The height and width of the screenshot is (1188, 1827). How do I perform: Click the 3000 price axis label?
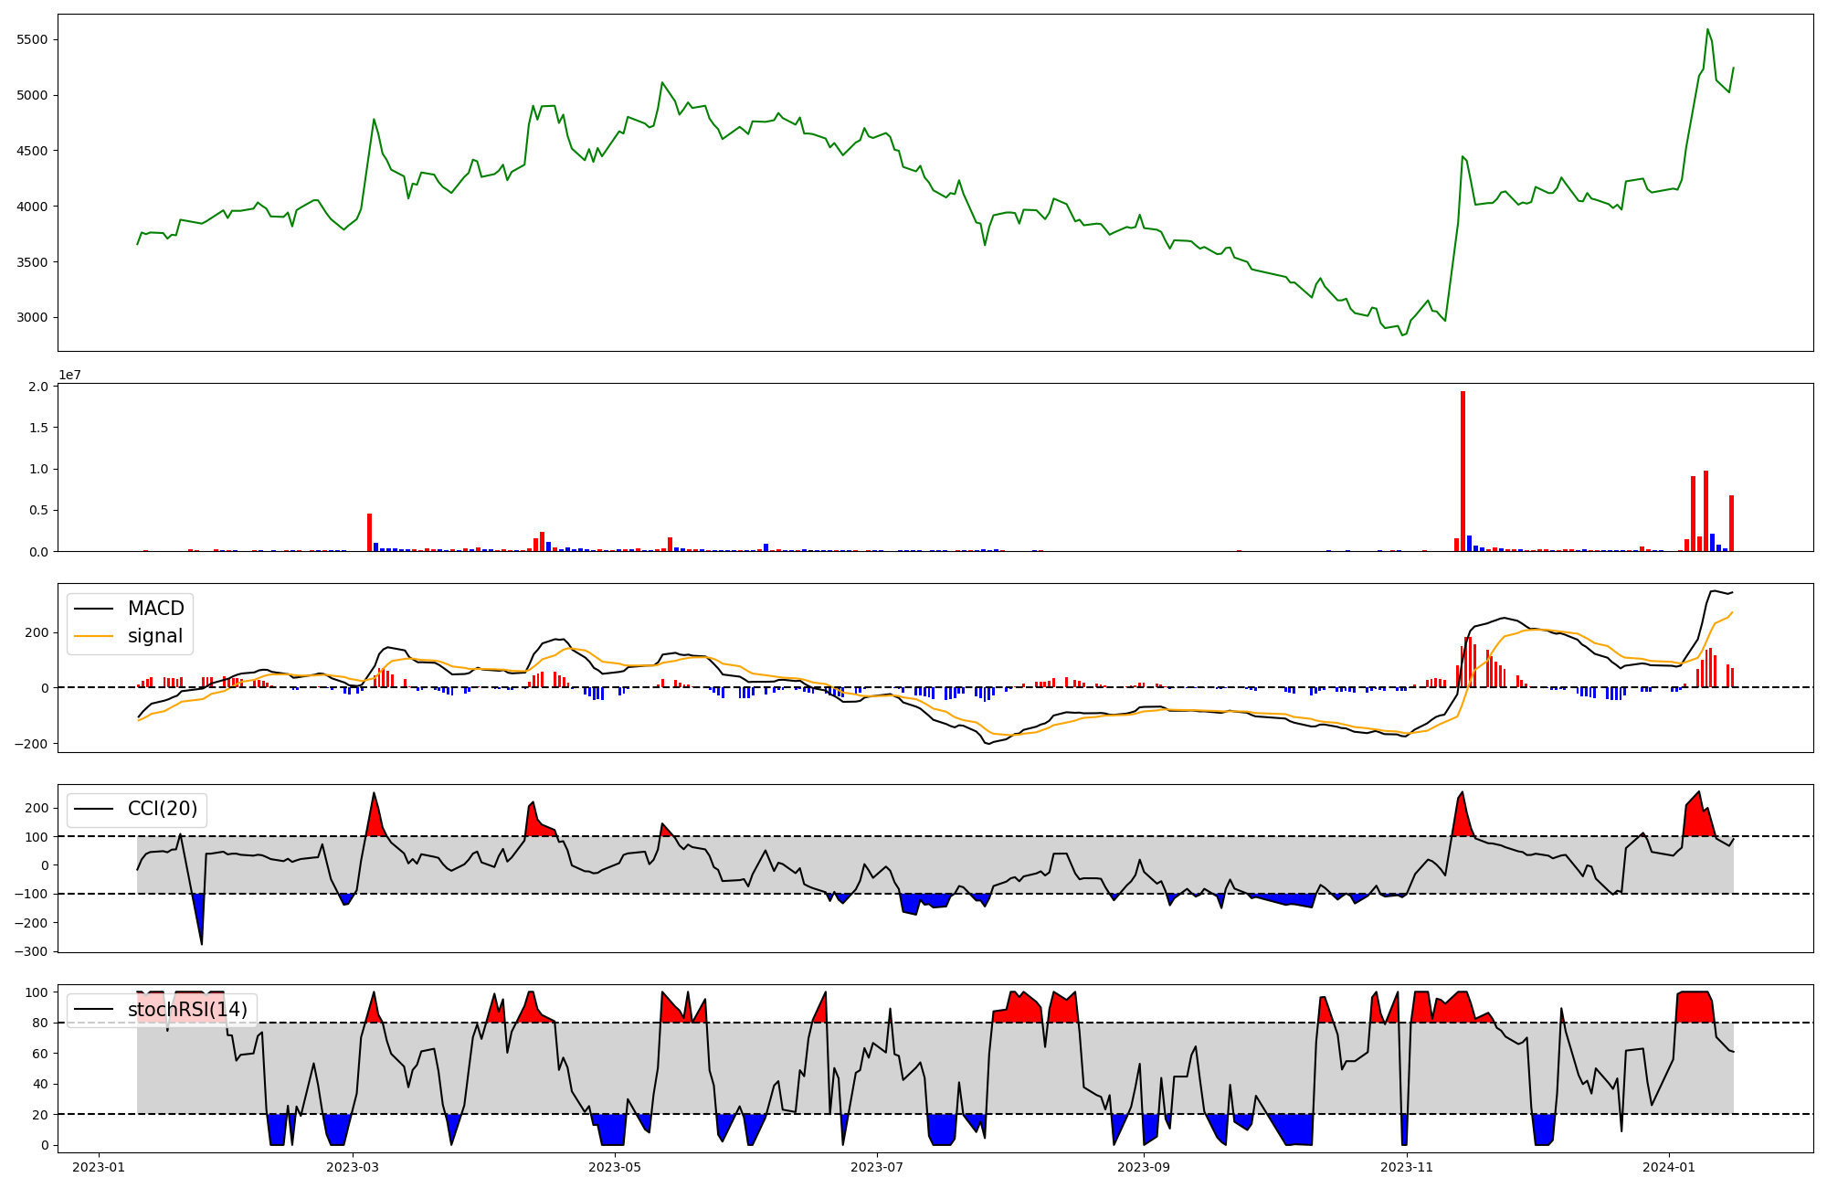pyautogui.click(x=32, y=318)
